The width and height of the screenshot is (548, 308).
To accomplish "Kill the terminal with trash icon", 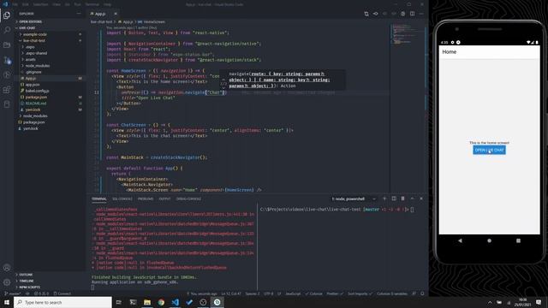I will click(403, 198).
